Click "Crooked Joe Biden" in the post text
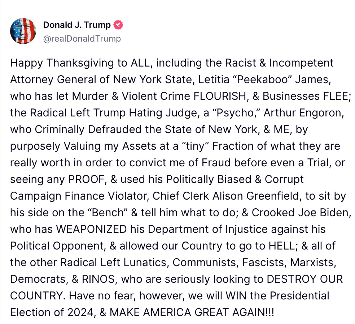Image resolution: width=355 pixels, height=324 pixels. click(301, 213)
